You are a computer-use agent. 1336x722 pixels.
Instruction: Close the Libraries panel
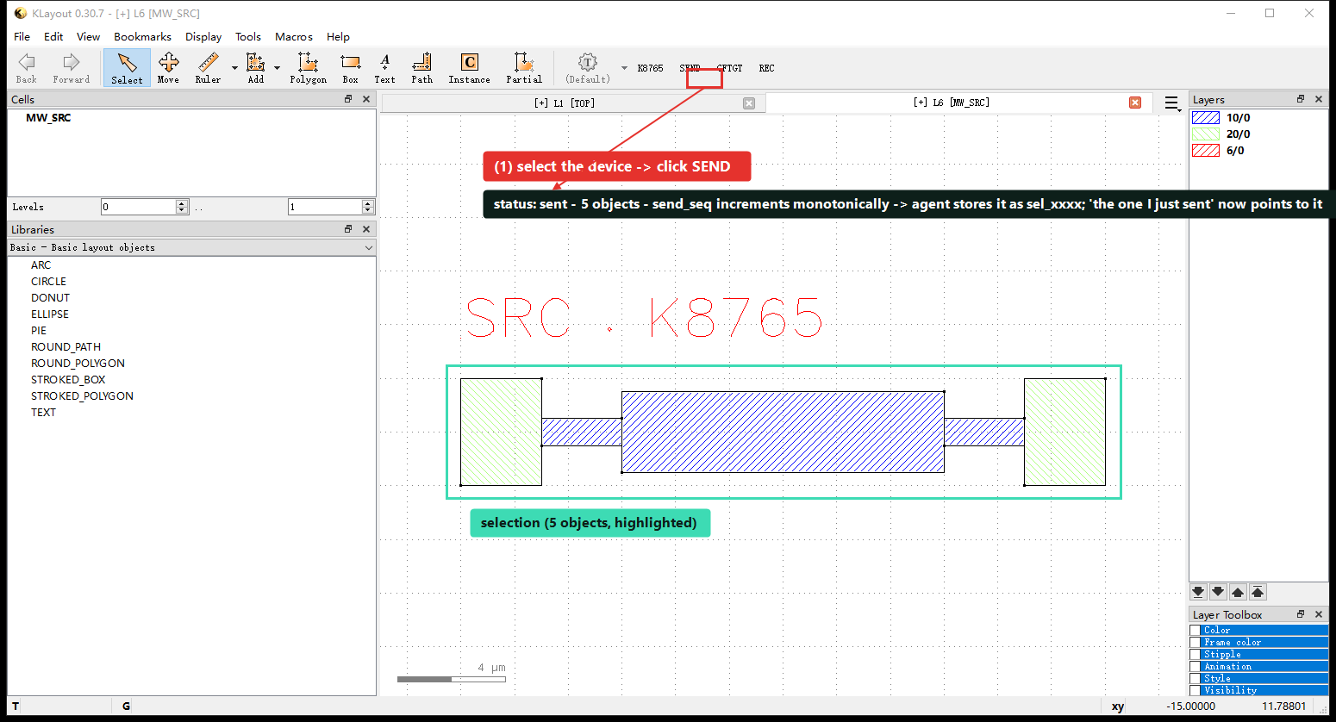click(x=366, y=229)
